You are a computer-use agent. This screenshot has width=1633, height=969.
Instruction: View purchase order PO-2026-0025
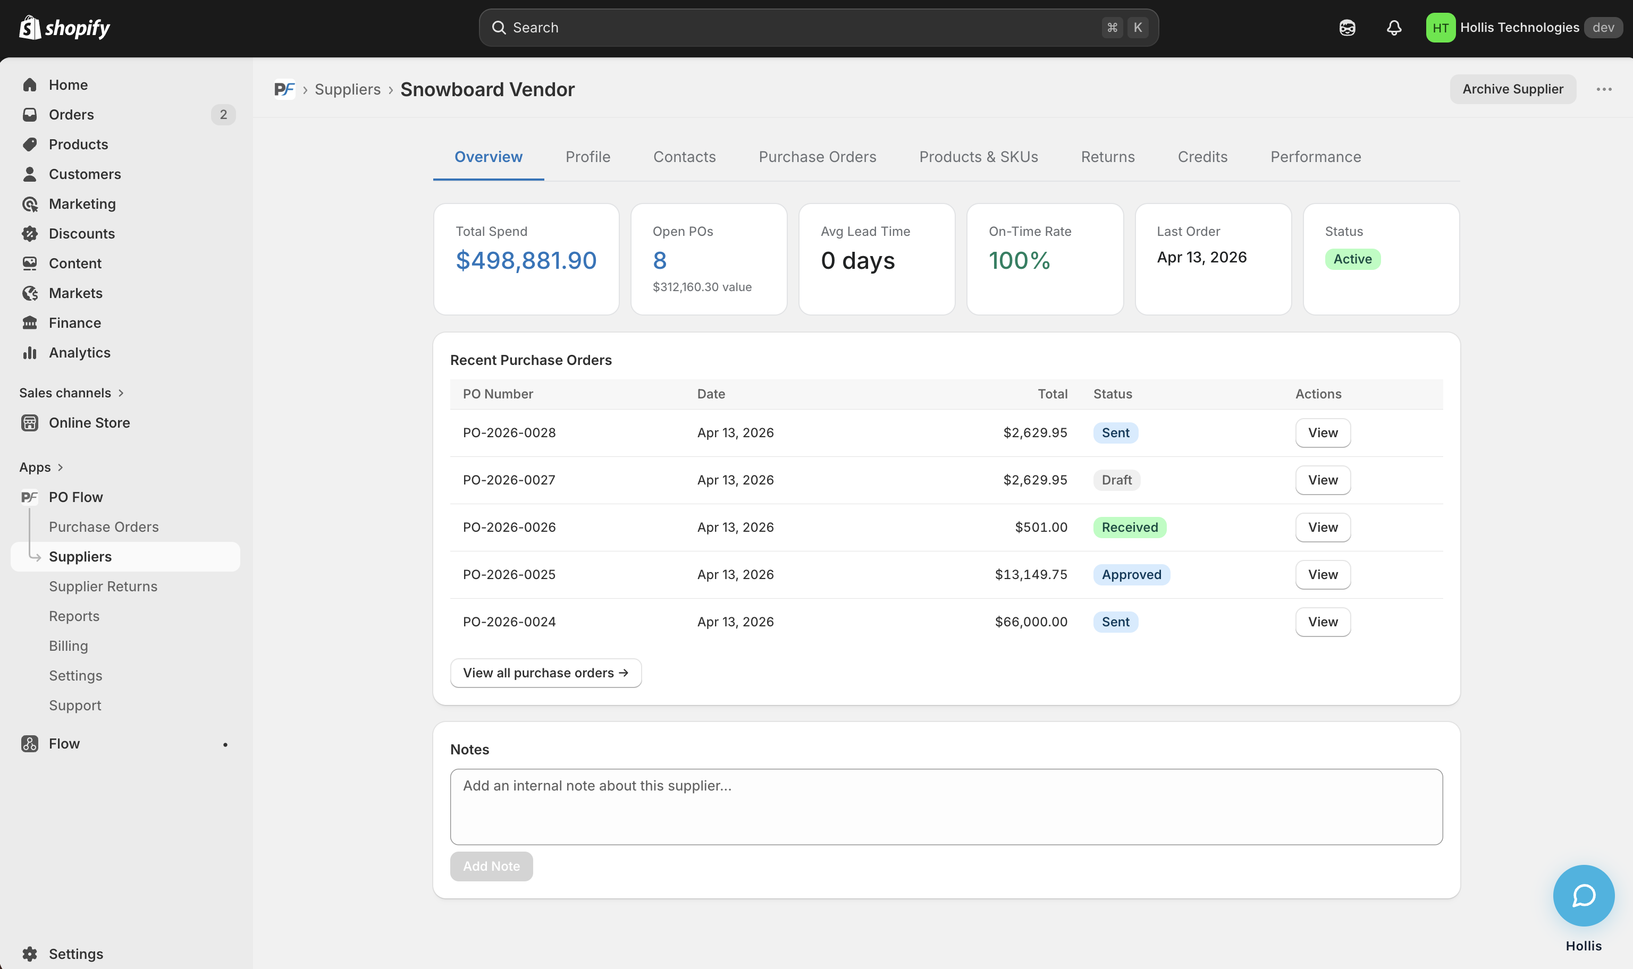(x=1322, y=575)
